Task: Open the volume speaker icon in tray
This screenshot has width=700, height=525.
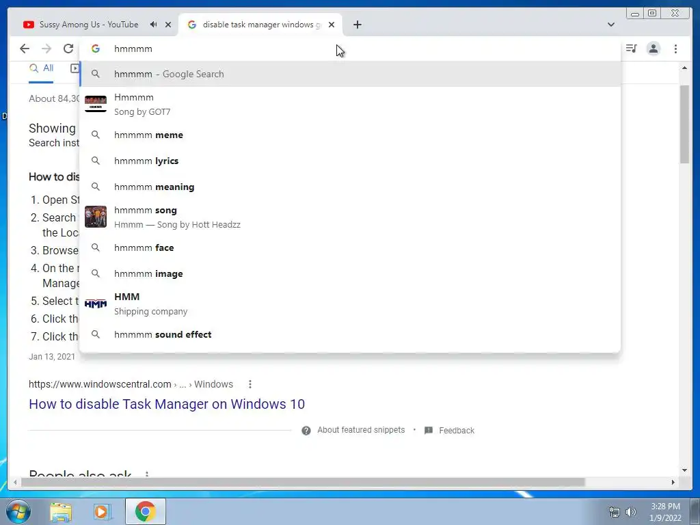Action: click(630, 512)
